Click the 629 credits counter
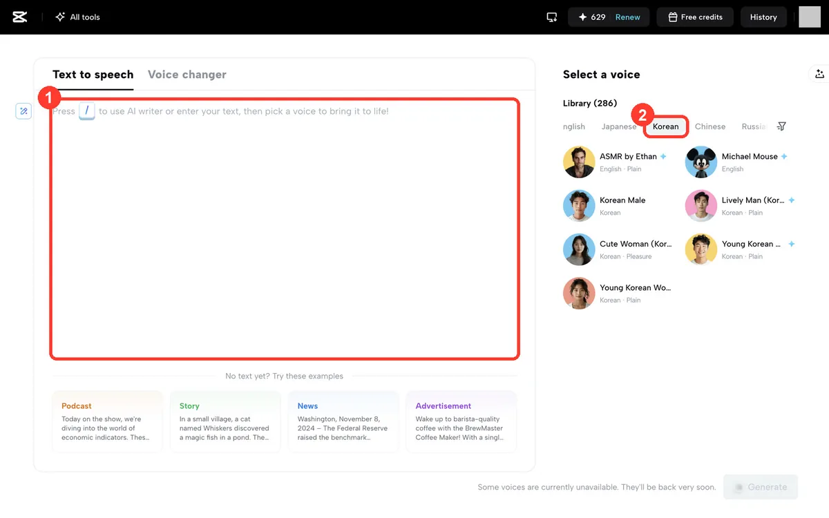Screen dimensions: 829x518 tap(592, 17)
